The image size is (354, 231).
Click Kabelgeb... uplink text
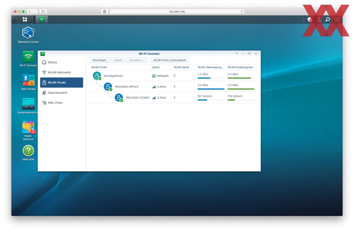(163, 76)
